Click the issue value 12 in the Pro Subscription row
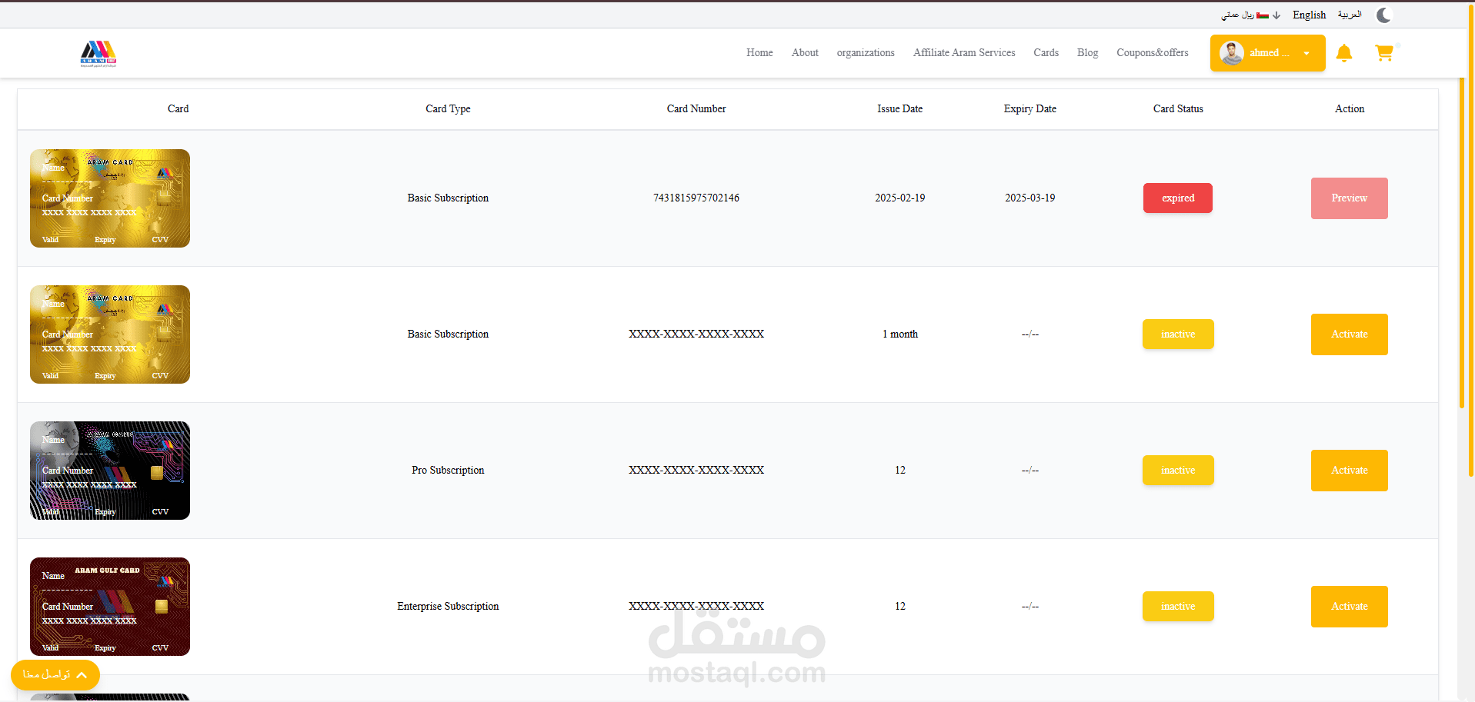The height and width of the screenshot is (702, 1475). click(899, 471)
